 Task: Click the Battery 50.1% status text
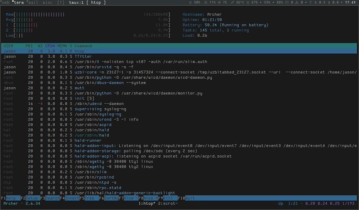[x=225, y=25]
